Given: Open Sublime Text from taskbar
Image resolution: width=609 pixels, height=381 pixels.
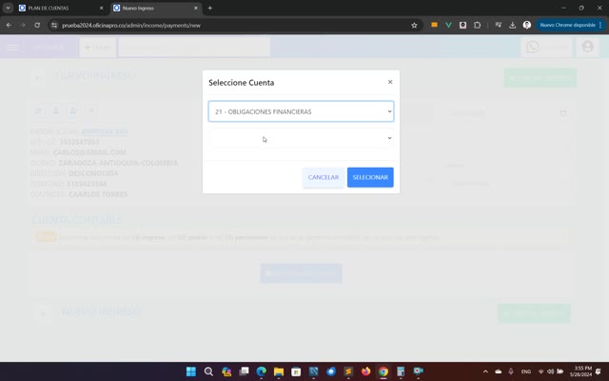Looking at the screenshot, I should [348, 371].
